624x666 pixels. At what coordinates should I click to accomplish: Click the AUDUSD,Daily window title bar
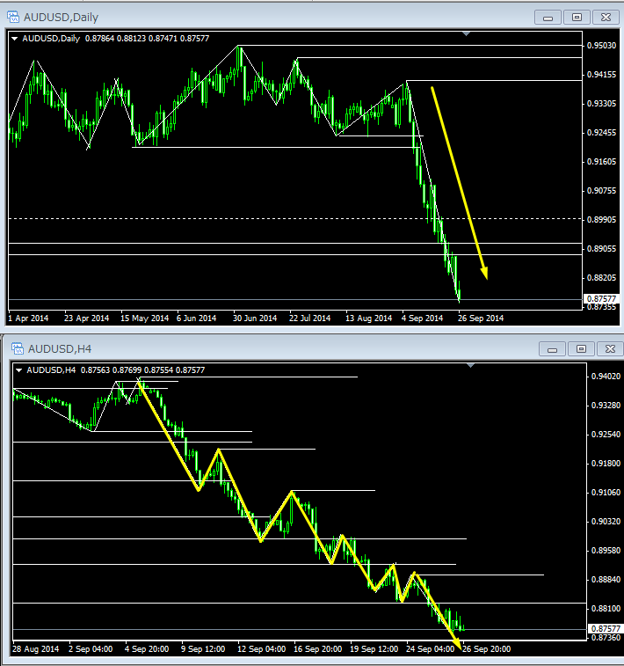tap(264, 16)
